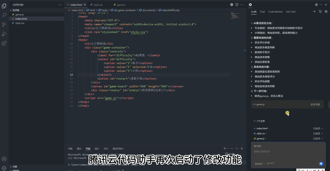Select the 终端 terminal panel tab
330x171 pixels.
[88, 149]
